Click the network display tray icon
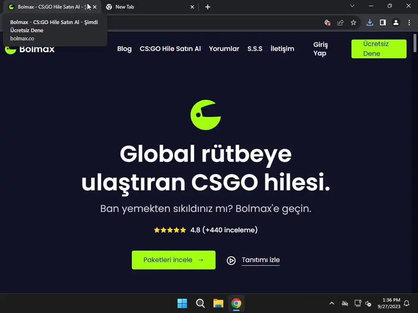The image size is (418, 313). [x=358, y=303]
